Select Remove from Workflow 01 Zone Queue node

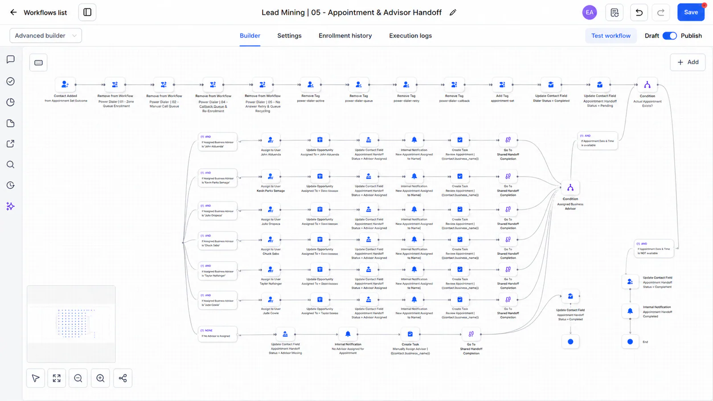tap(115, 84)
